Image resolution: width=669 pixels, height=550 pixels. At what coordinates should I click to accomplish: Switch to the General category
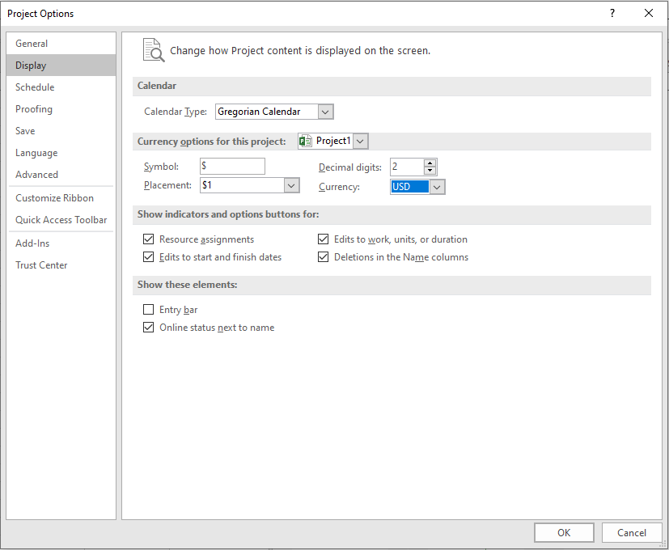click(x=32, y=44)
